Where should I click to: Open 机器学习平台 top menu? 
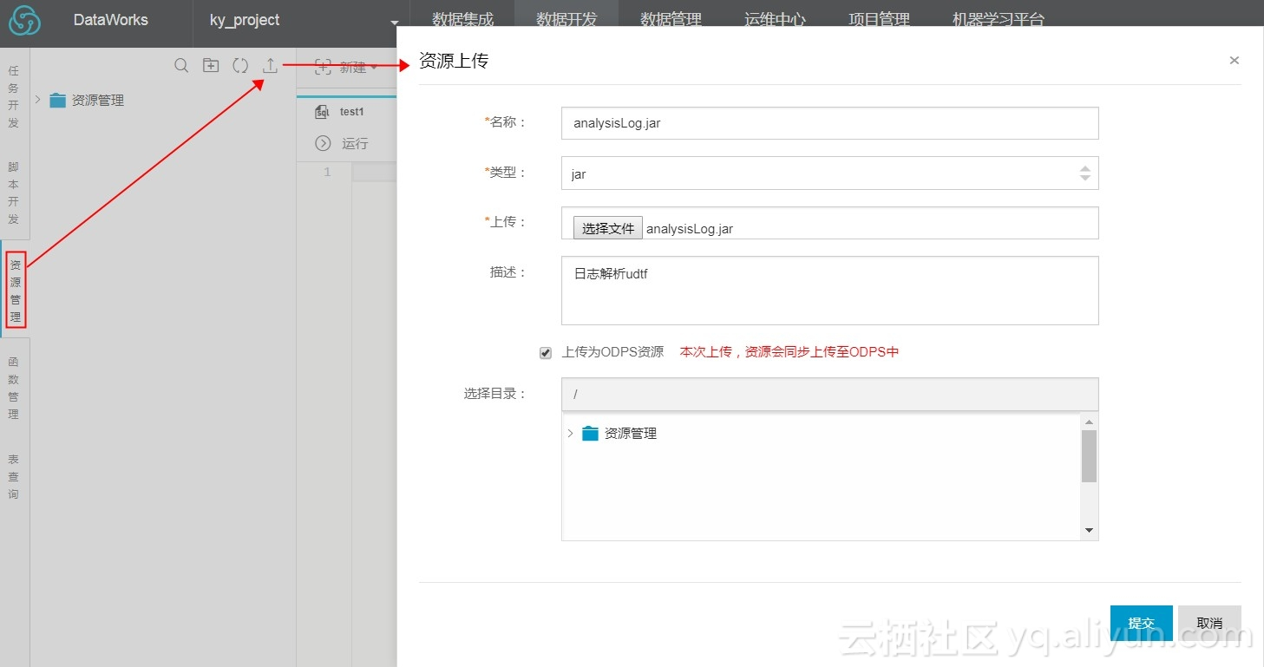(998, 20)
